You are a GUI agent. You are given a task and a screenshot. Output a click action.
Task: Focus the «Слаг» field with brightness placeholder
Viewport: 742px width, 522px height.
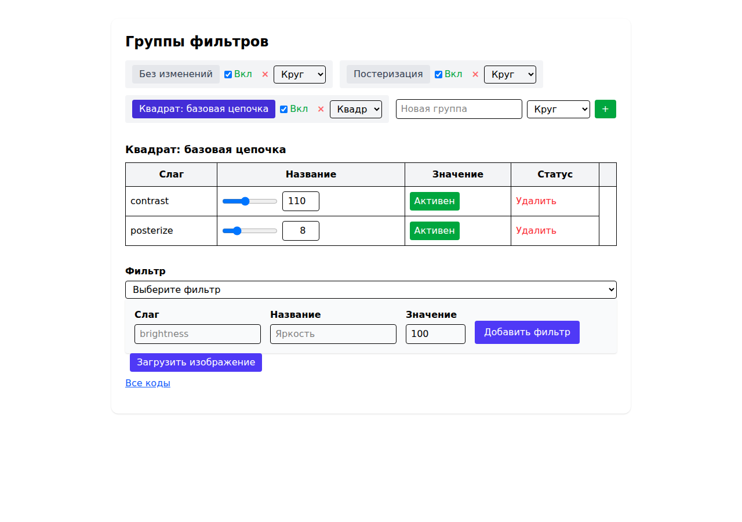[x=198, y=334]
